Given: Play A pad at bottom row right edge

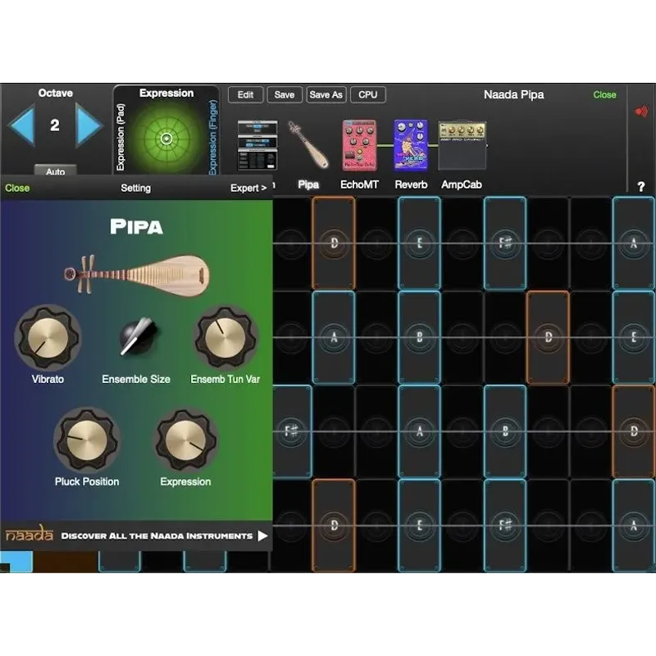Looking at the screenshot, I should (x=634, y=526).
